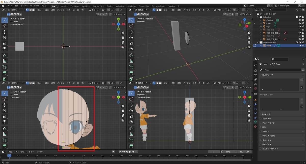
Task: Hide the Light object in outliner
Action: pos(300,26)
